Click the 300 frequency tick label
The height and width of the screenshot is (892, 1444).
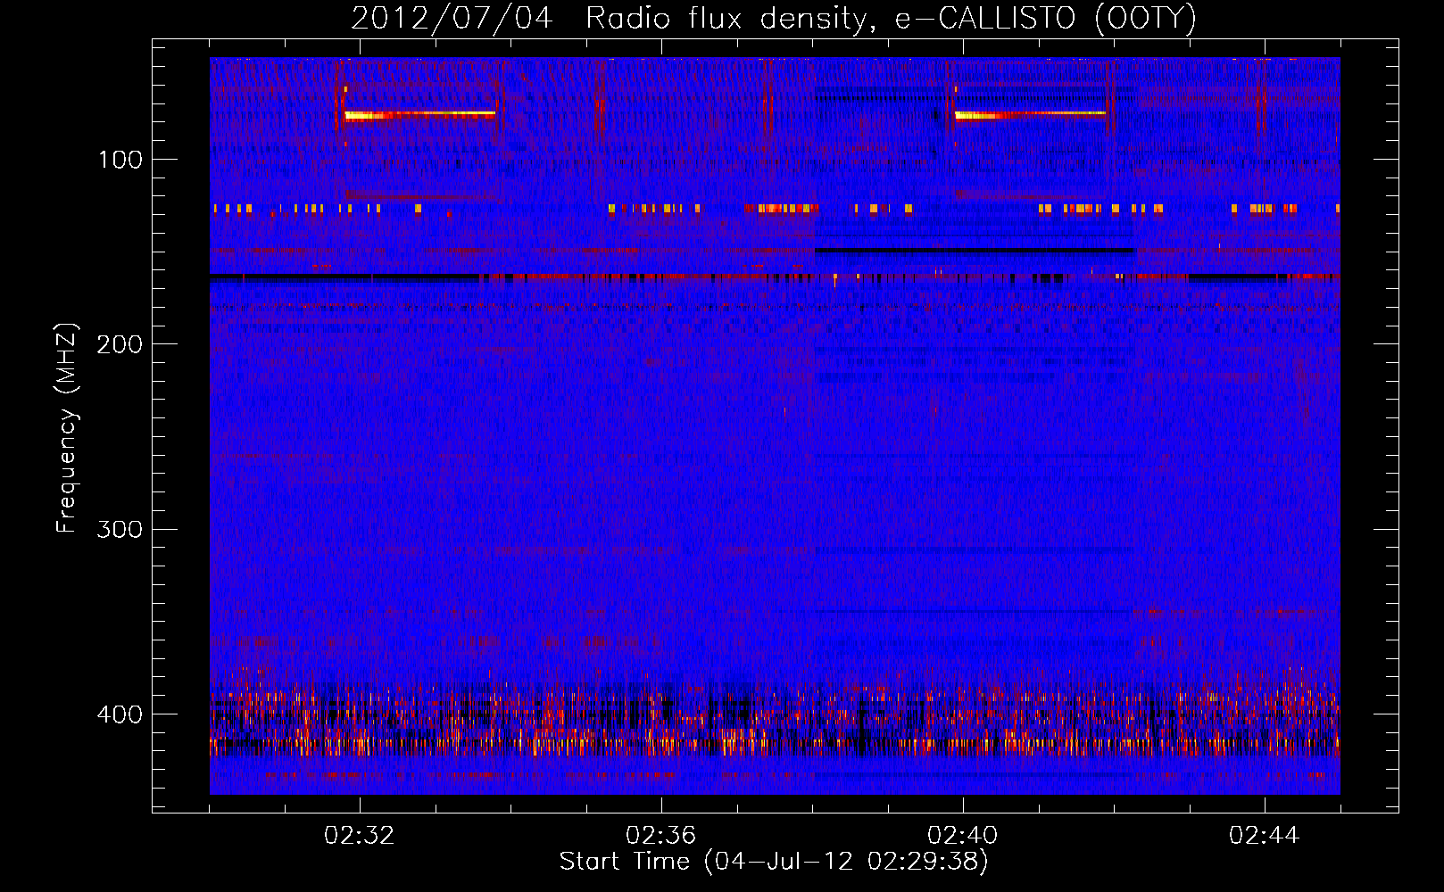pyautogui.click(x=120, y=529)
